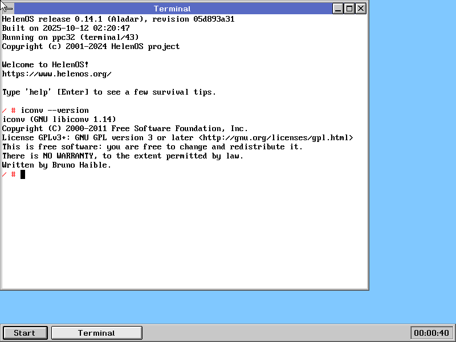Open the Start menu
The width and height of the screenshot is (456, 342).
tap(25, 333)
